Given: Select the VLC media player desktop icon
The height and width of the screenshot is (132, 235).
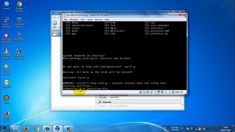Looking at the screenshot, I should pos(7,54).
